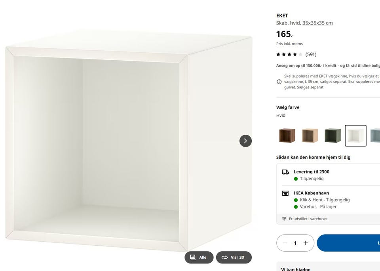Open all images with the Alle button
The image size is (380, 271).
pyautogui.click(x=199, y=257)
